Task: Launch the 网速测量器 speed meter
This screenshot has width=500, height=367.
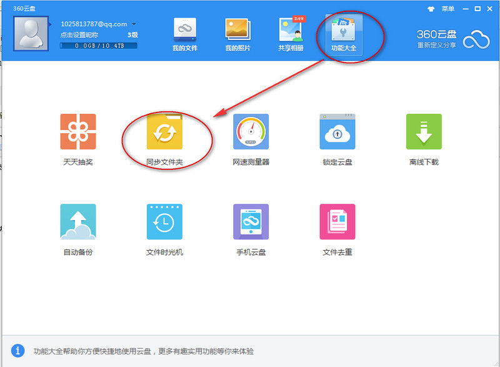Action: pyautogui.click(x=251, y=132)
